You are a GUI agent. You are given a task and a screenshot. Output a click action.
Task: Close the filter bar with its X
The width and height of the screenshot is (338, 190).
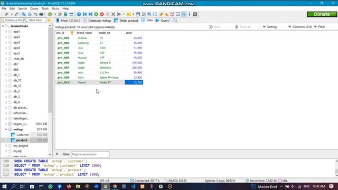57,154
